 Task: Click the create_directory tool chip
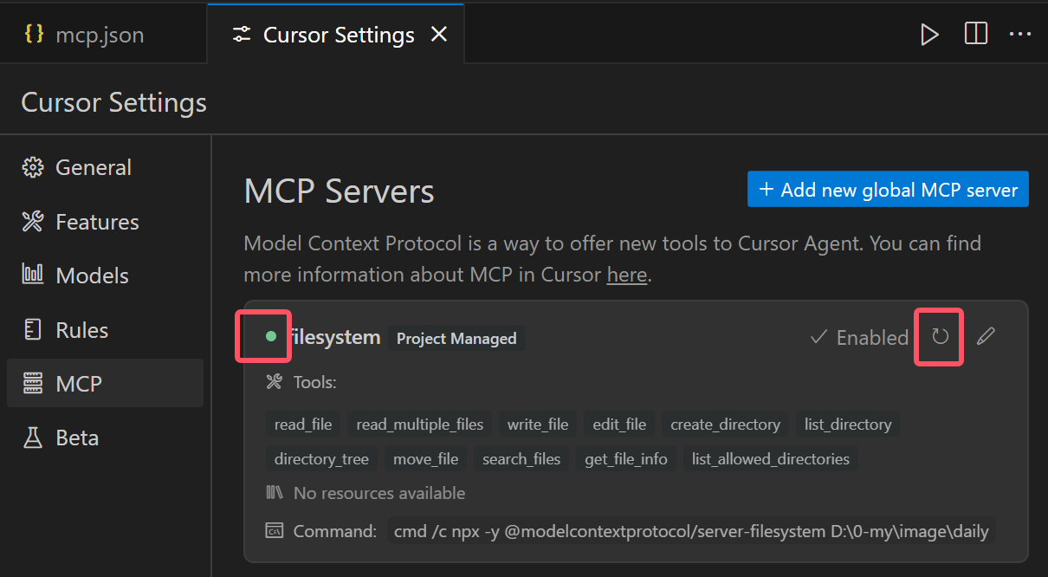coord(725,424)
